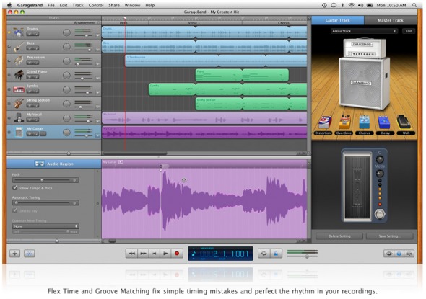Open the Track menu
The image size is (426, 299).
pos(78,5)
